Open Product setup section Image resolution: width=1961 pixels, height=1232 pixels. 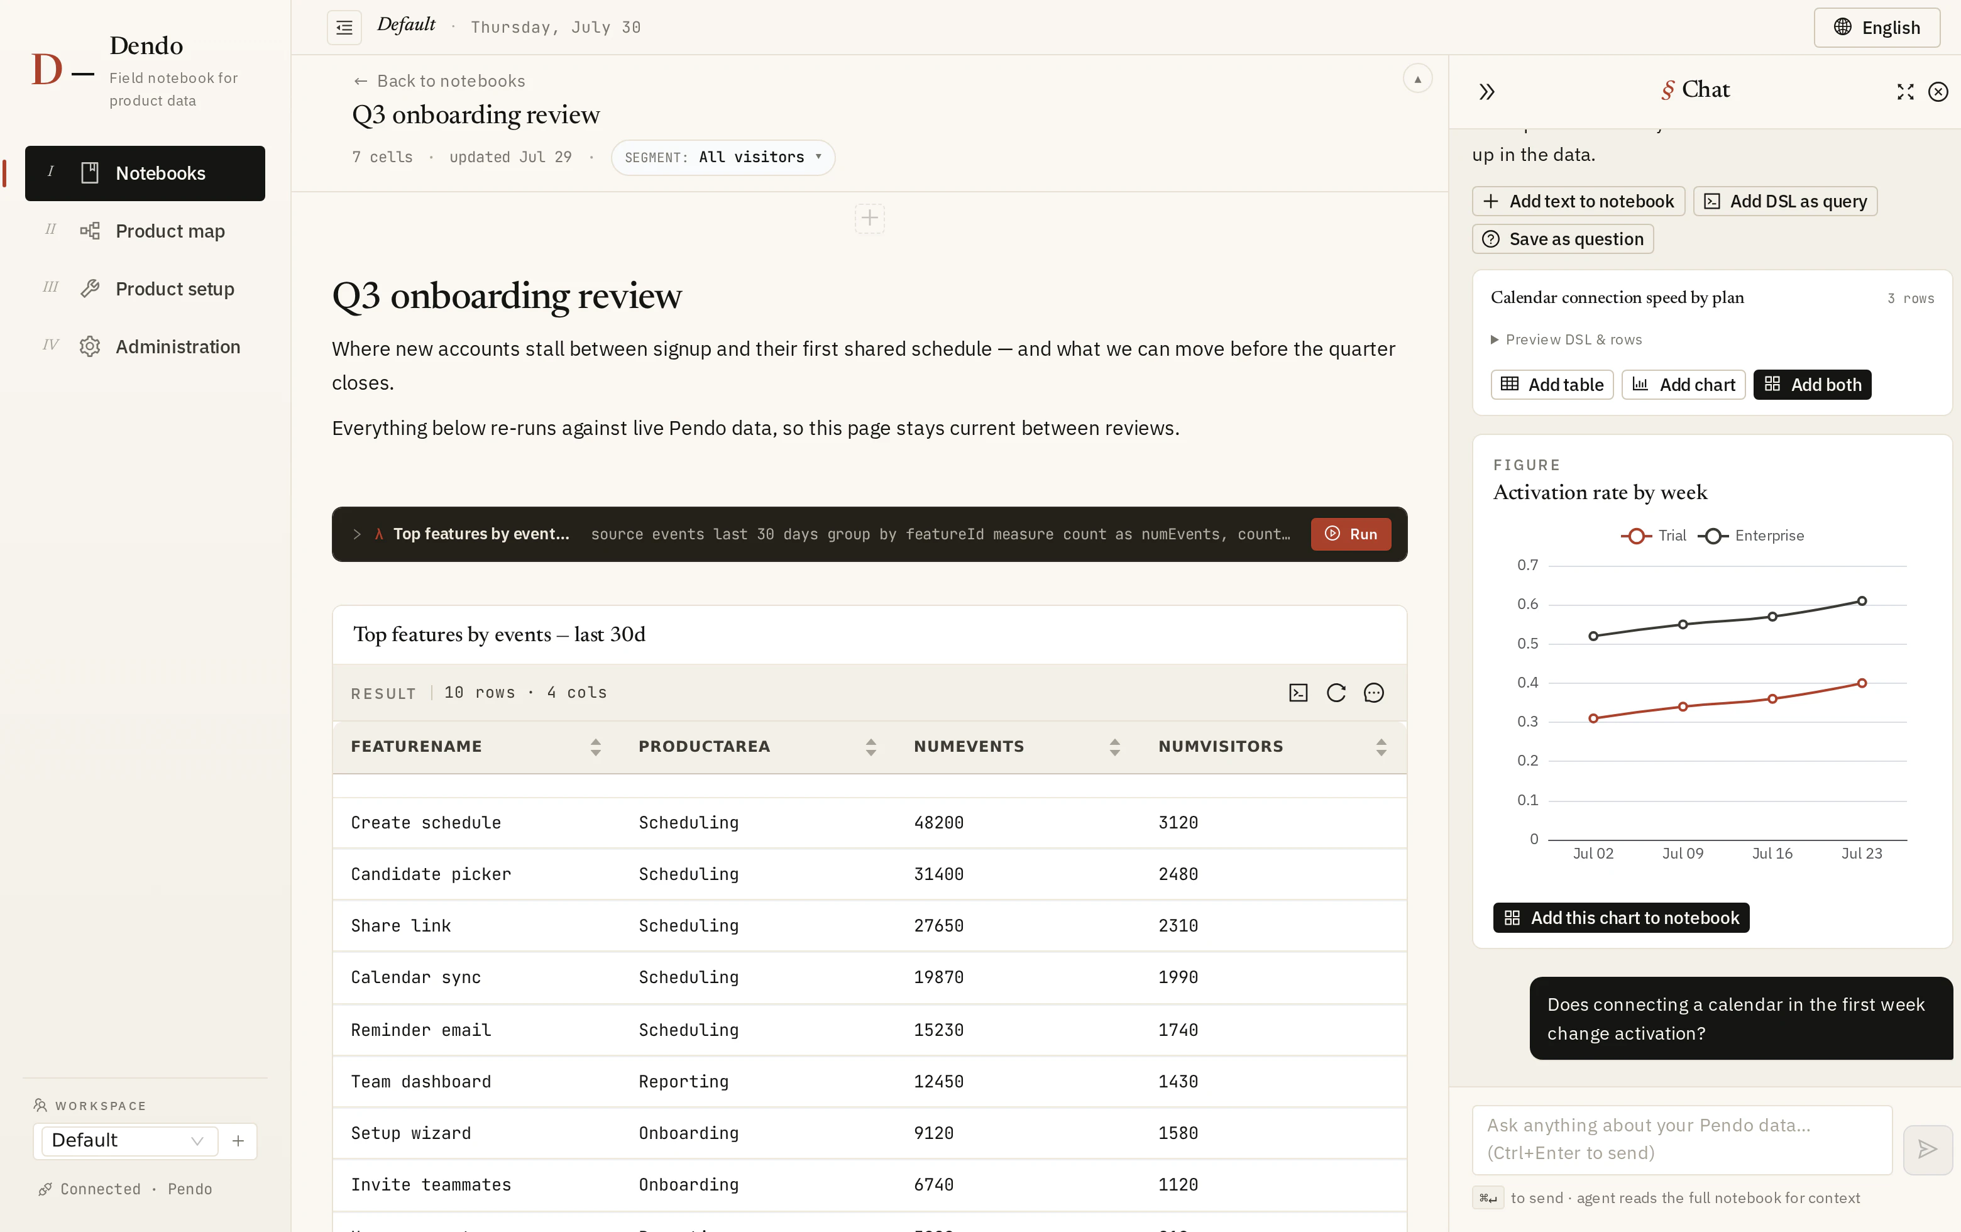click(x=145, y=289)
